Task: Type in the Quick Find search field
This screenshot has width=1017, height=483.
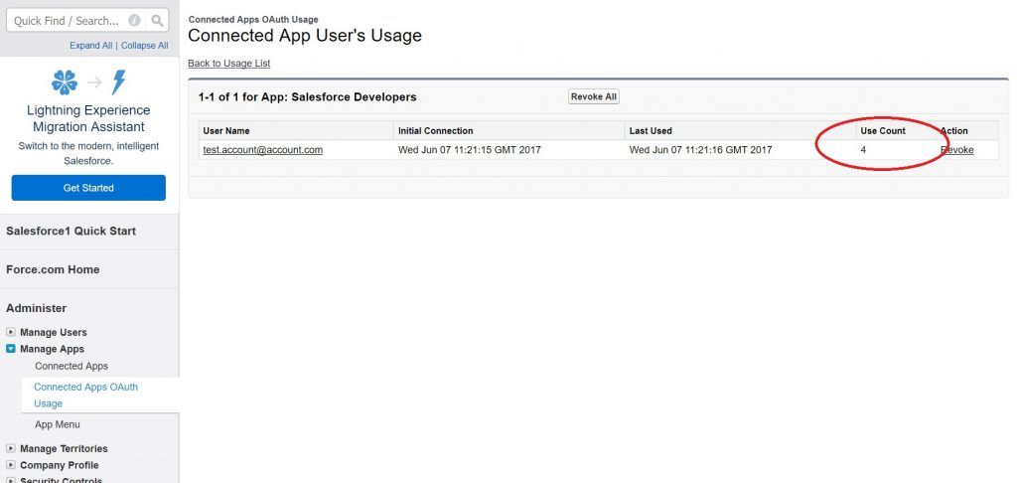Action: [66, 21]
